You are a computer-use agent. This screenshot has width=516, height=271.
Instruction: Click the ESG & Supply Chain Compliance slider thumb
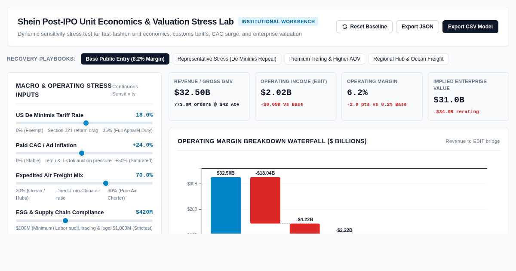65,221
